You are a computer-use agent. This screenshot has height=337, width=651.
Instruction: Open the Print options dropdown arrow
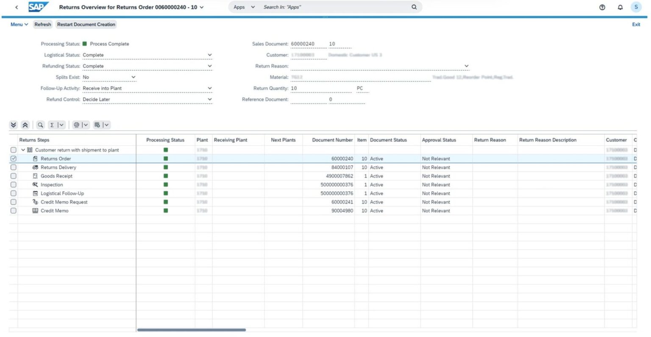[x=86, y=125]
